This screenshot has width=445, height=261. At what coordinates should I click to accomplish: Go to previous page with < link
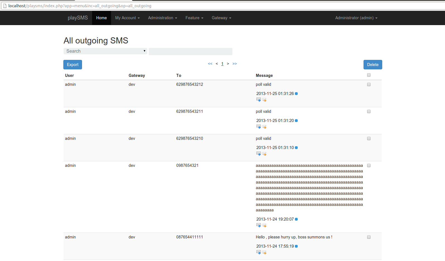[217, 64]
